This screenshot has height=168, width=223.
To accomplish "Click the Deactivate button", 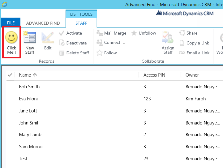I will pos(73,43).
